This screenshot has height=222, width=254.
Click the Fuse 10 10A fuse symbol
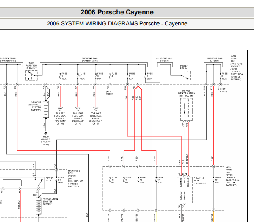click(x=213, y=180)
